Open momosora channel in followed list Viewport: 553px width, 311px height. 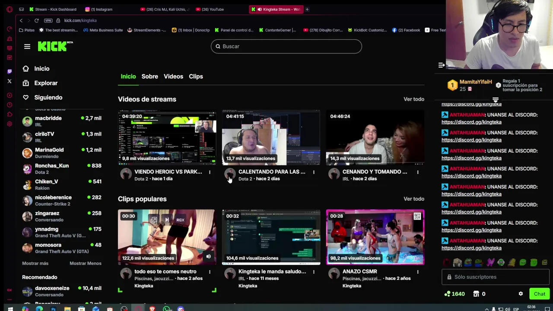(62, 248)
